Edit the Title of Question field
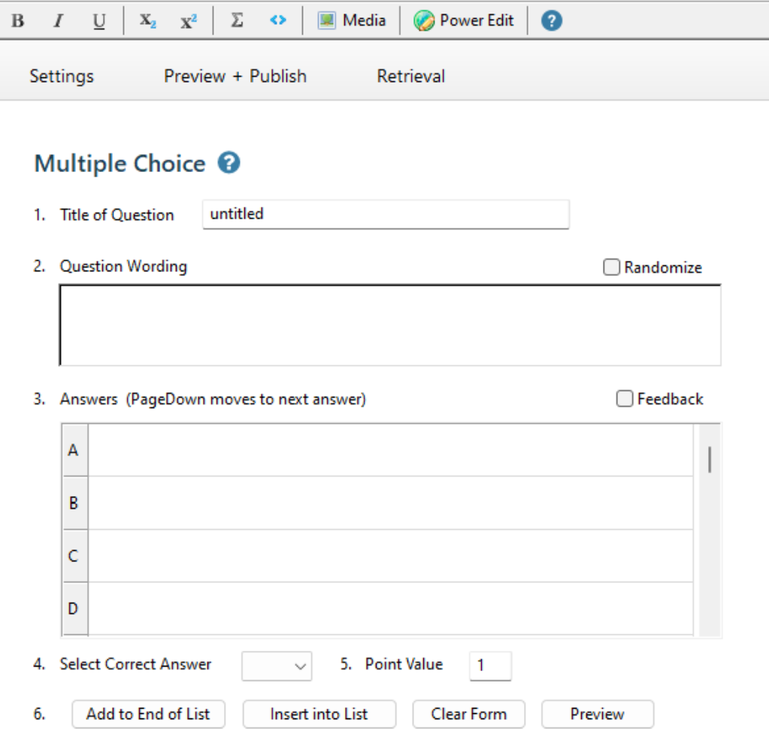This screenshot has height=753, width=769. [x=386, y=214]
